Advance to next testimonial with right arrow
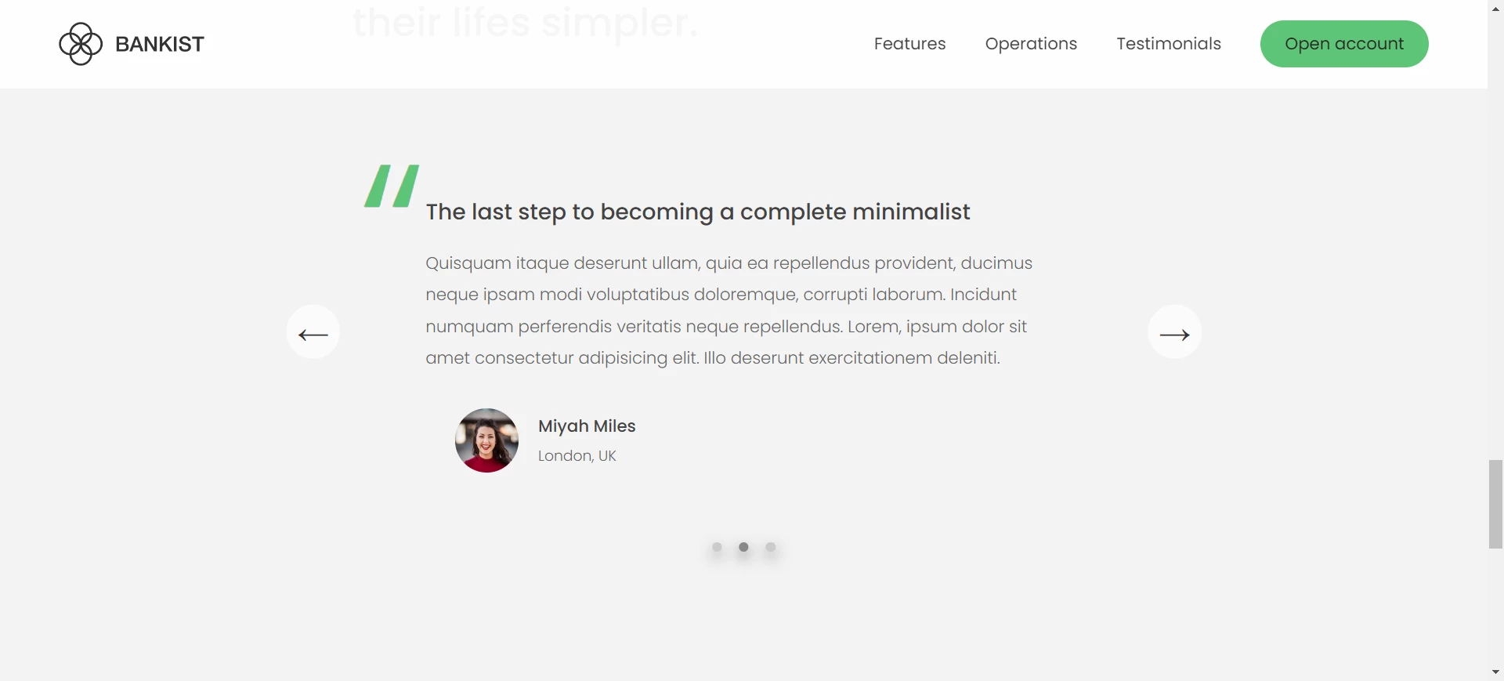 [x=1174, y=332]
